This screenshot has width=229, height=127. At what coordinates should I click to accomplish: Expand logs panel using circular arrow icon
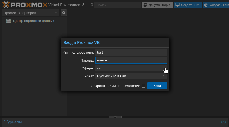point(224,122)
